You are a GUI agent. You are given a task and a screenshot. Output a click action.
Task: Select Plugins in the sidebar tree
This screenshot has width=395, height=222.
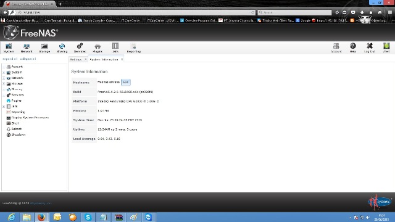coord(16,101)
